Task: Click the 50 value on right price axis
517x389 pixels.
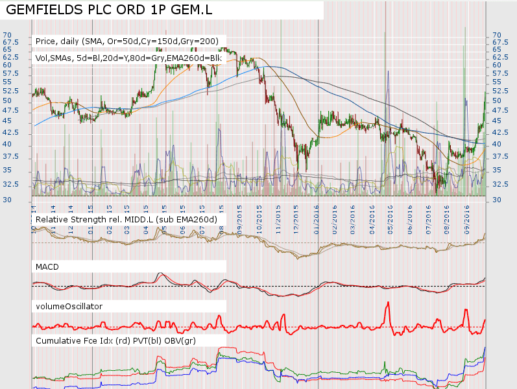Action: (496, 100)
